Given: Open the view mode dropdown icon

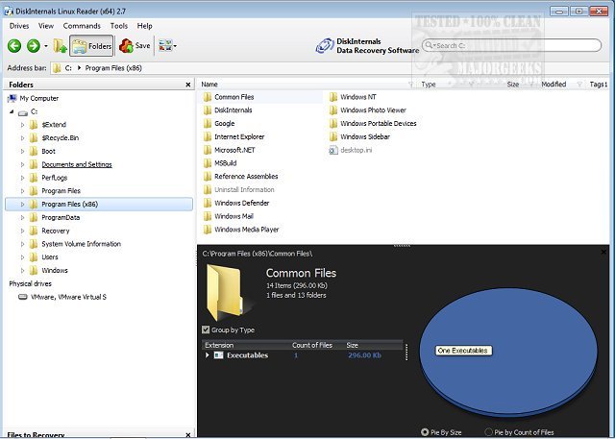Looking at the screenshot, I should pyautogui.click(x=167, y=46).
